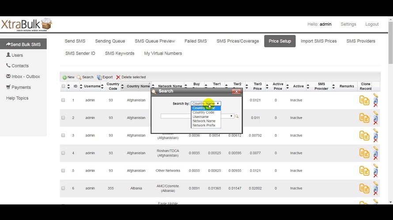Choose Network Prefix in dropdown list
The width and height of the screenshot is (393, 220).
click(x=206, y=125)
